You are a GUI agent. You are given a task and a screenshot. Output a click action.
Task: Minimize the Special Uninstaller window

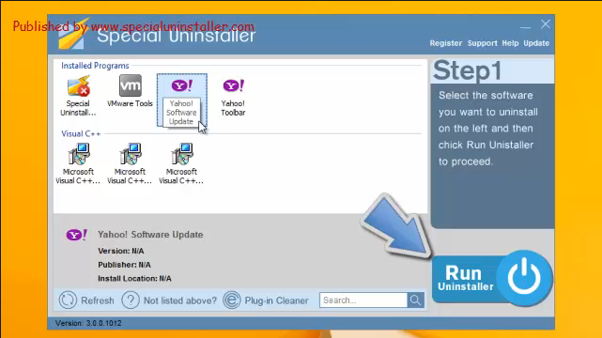coord(525,27)
